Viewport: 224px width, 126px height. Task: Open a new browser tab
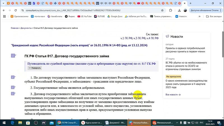click(x=190, y=3)
